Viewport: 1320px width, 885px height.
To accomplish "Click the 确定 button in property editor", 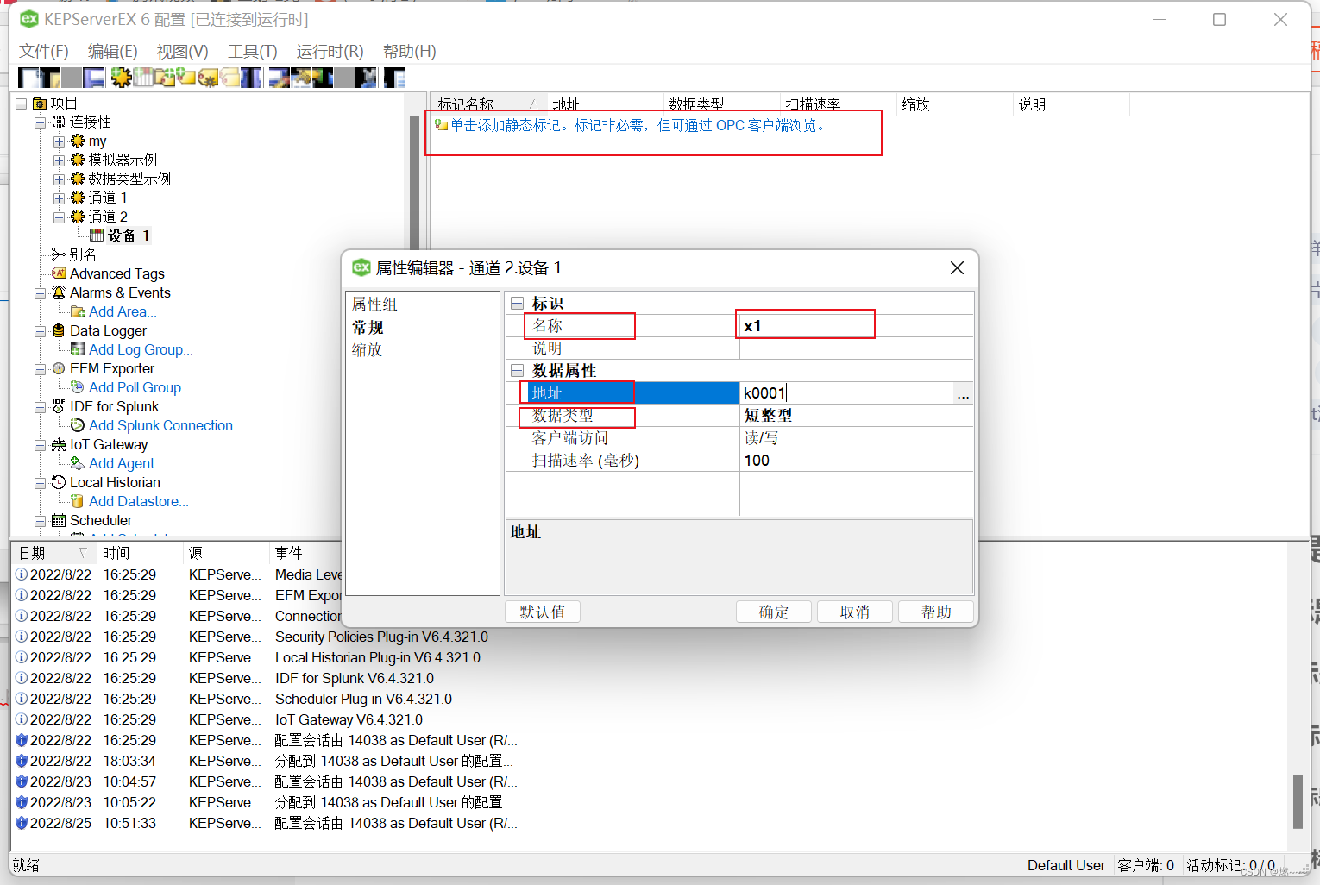I will 774,612.
